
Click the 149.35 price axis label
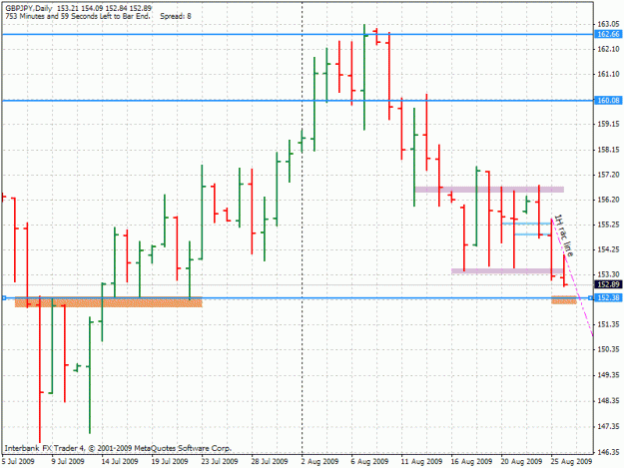pyautogui.click(x=608, y=375)
